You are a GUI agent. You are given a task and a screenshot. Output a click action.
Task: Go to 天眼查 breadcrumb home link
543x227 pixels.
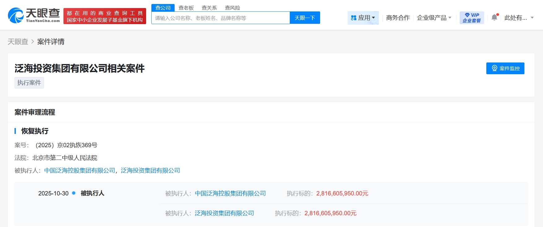pos(18,42)
